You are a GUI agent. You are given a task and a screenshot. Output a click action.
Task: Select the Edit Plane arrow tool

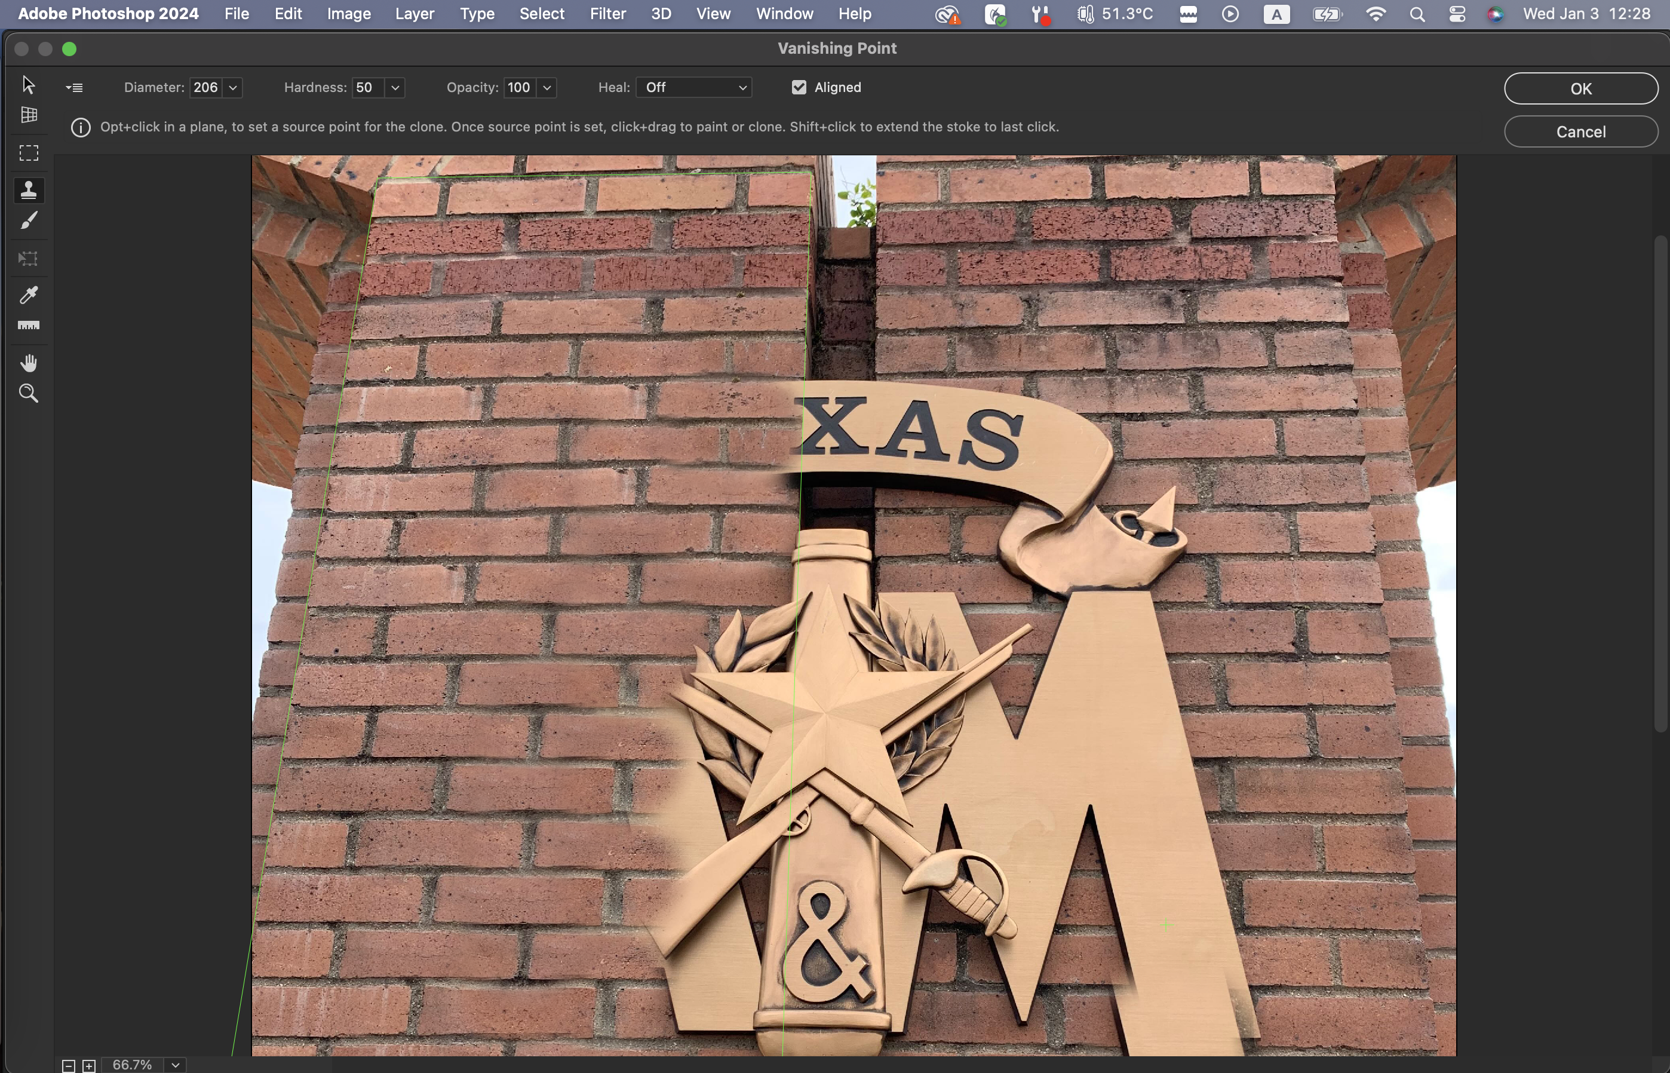[x=29, y=84]
